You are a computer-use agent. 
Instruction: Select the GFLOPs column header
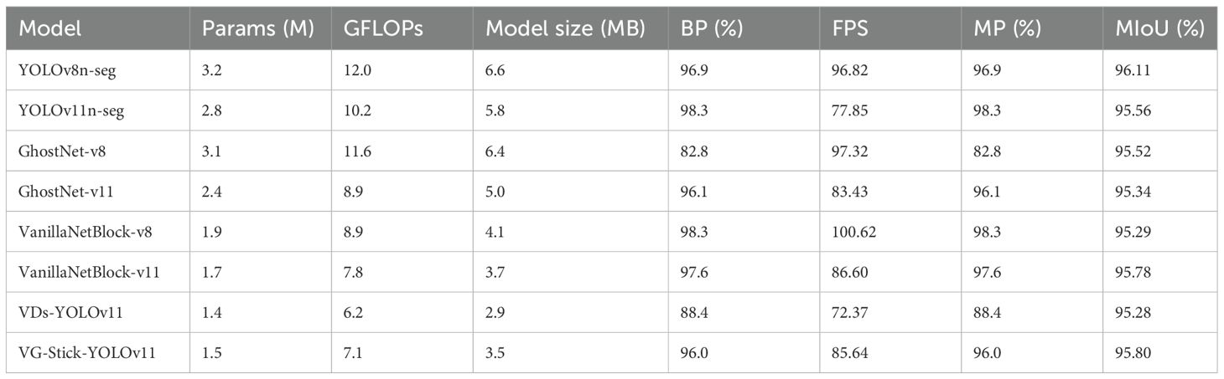point(383,28)
